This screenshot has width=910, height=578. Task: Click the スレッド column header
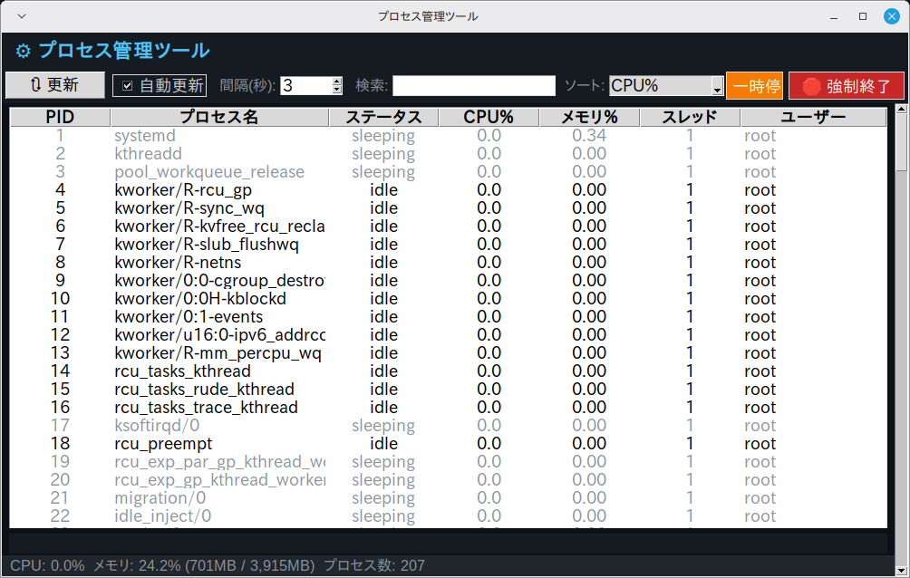tap(690, 117)
